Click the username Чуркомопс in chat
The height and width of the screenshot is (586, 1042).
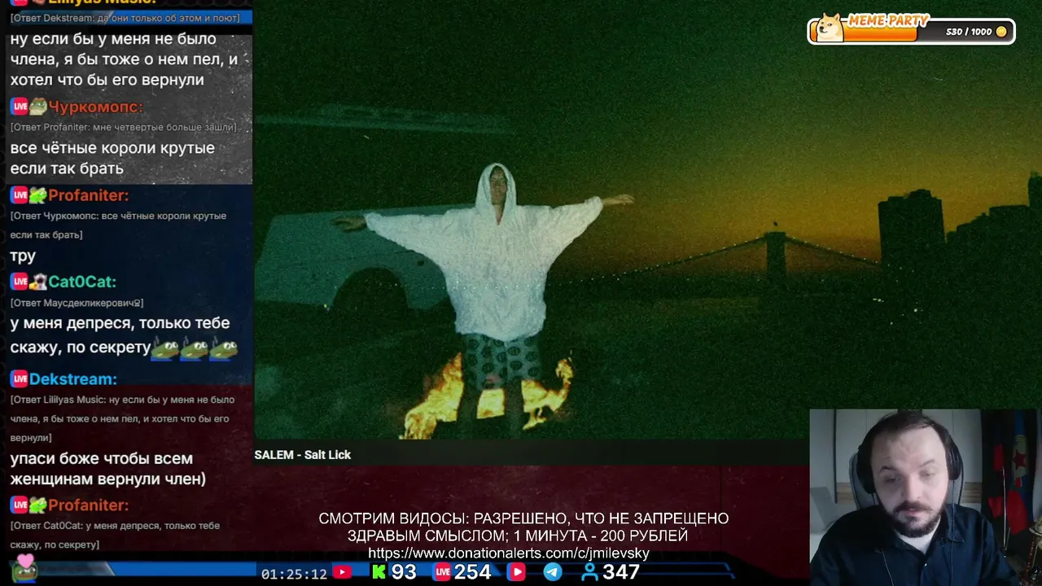tap(95, 107)
